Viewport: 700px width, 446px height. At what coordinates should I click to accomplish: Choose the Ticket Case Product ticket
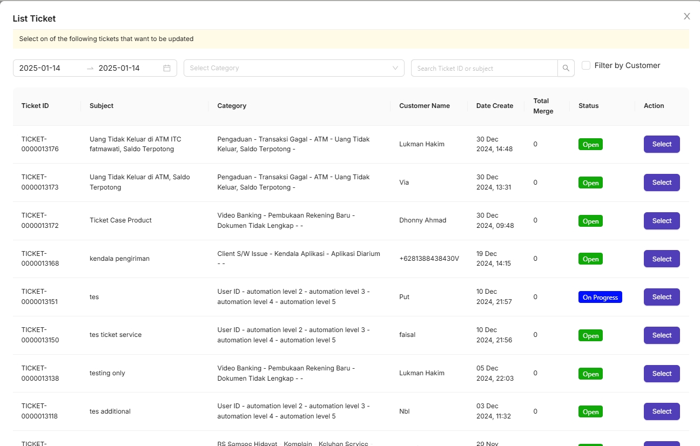661,221
